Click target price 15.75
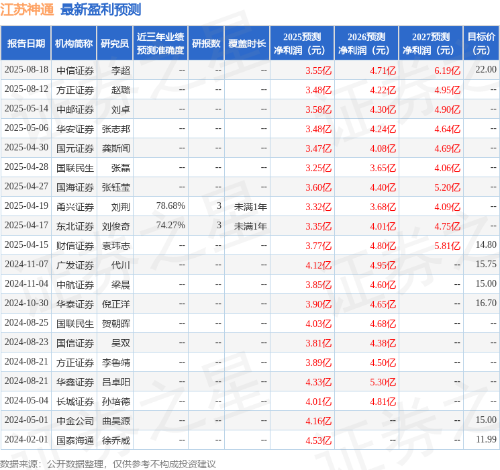The height and width of the screenshot is (470, 500). pos(486,264)
